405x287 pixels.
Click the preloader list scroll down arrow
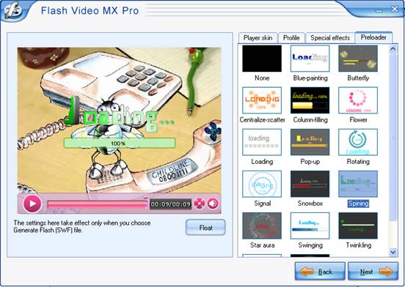tap(393, 252)
